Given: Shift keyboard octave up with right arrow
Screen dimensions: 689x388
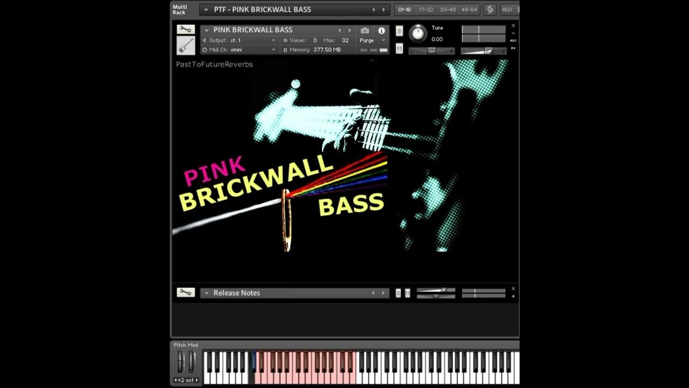Looking at the screenshot, I should coord(196,380).
